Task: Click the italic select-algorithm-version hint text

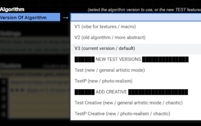Action: [144, 10]
